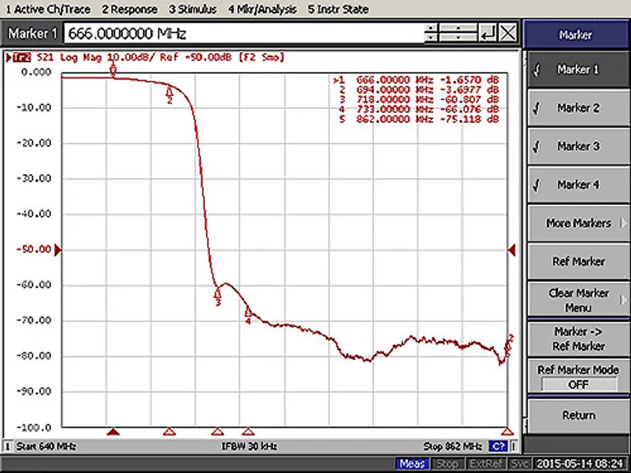Expand the Clear Marker Menu submenu
631x473 pixels.
(x=577, y=300)
